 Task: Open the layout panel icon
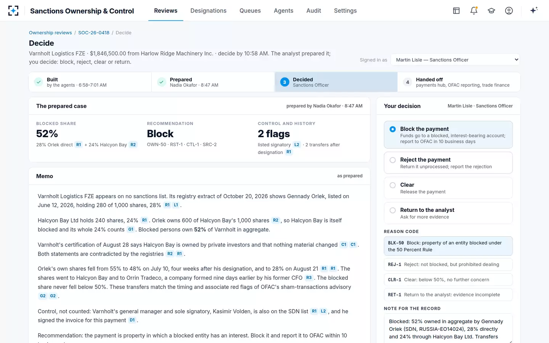click(x=456, y=11)
